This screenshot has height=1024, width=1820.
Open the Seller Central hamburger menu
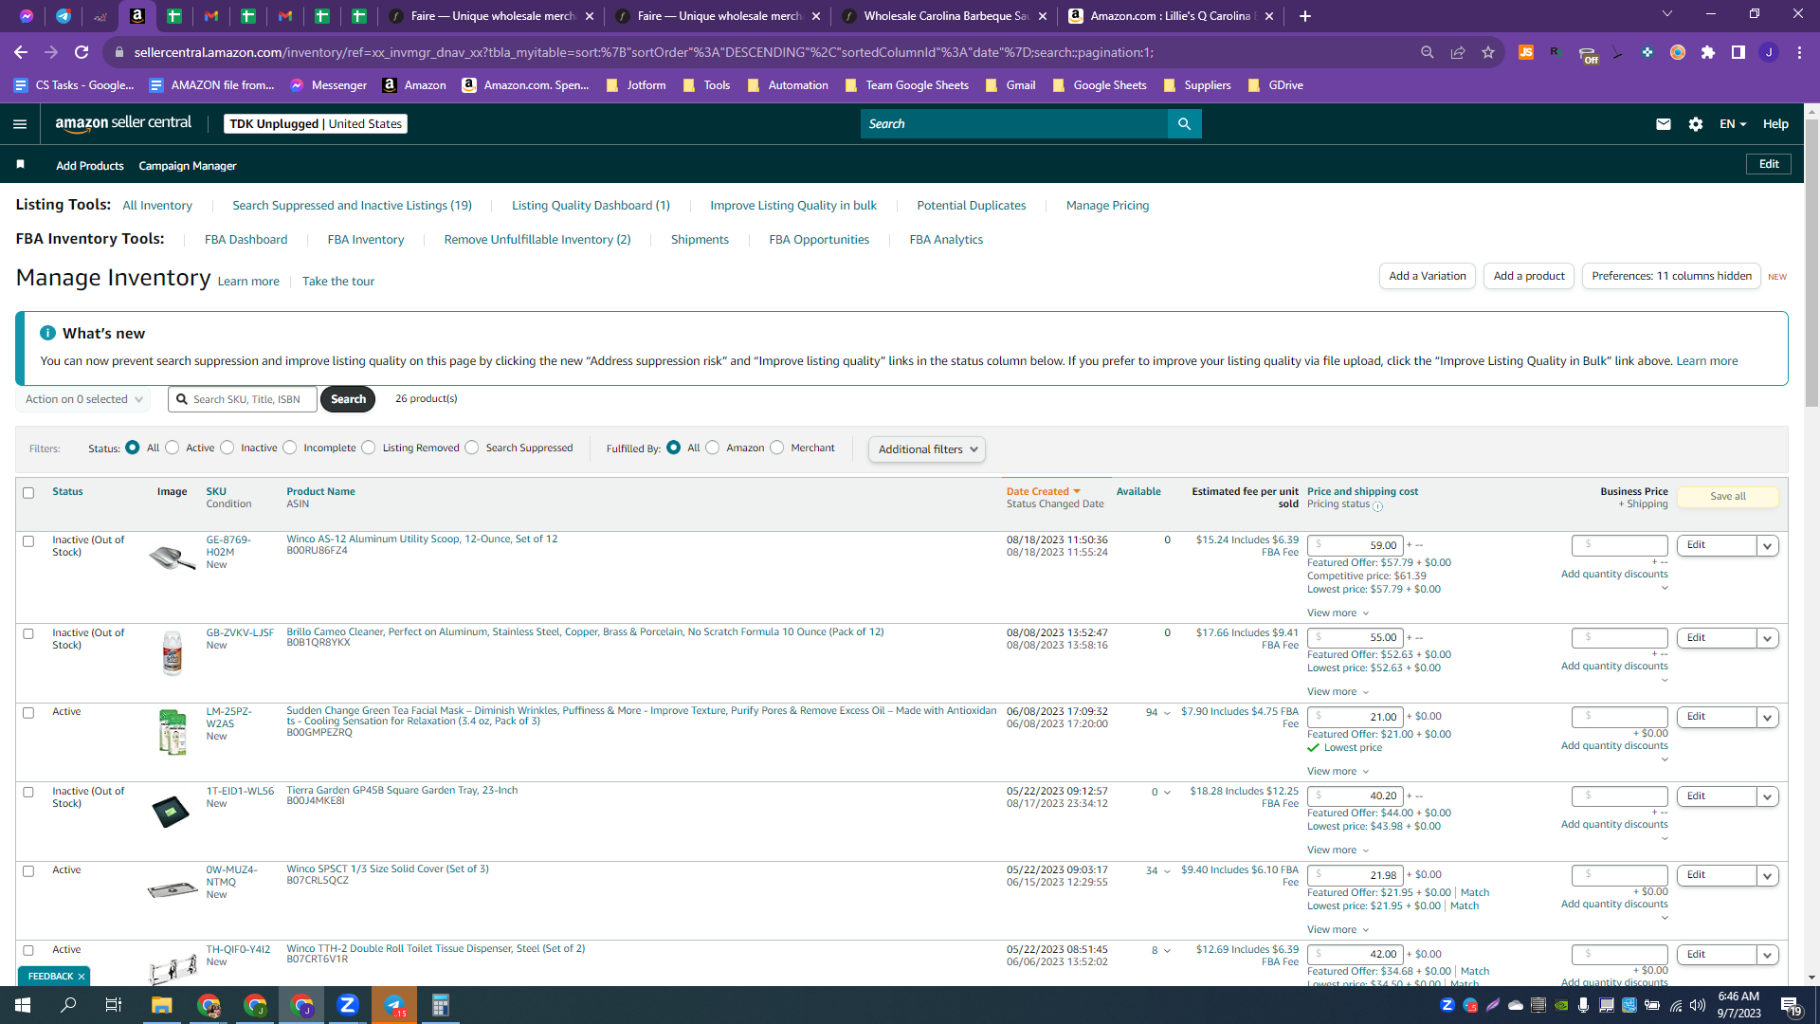pyautogui.click(x=20, y=124)
